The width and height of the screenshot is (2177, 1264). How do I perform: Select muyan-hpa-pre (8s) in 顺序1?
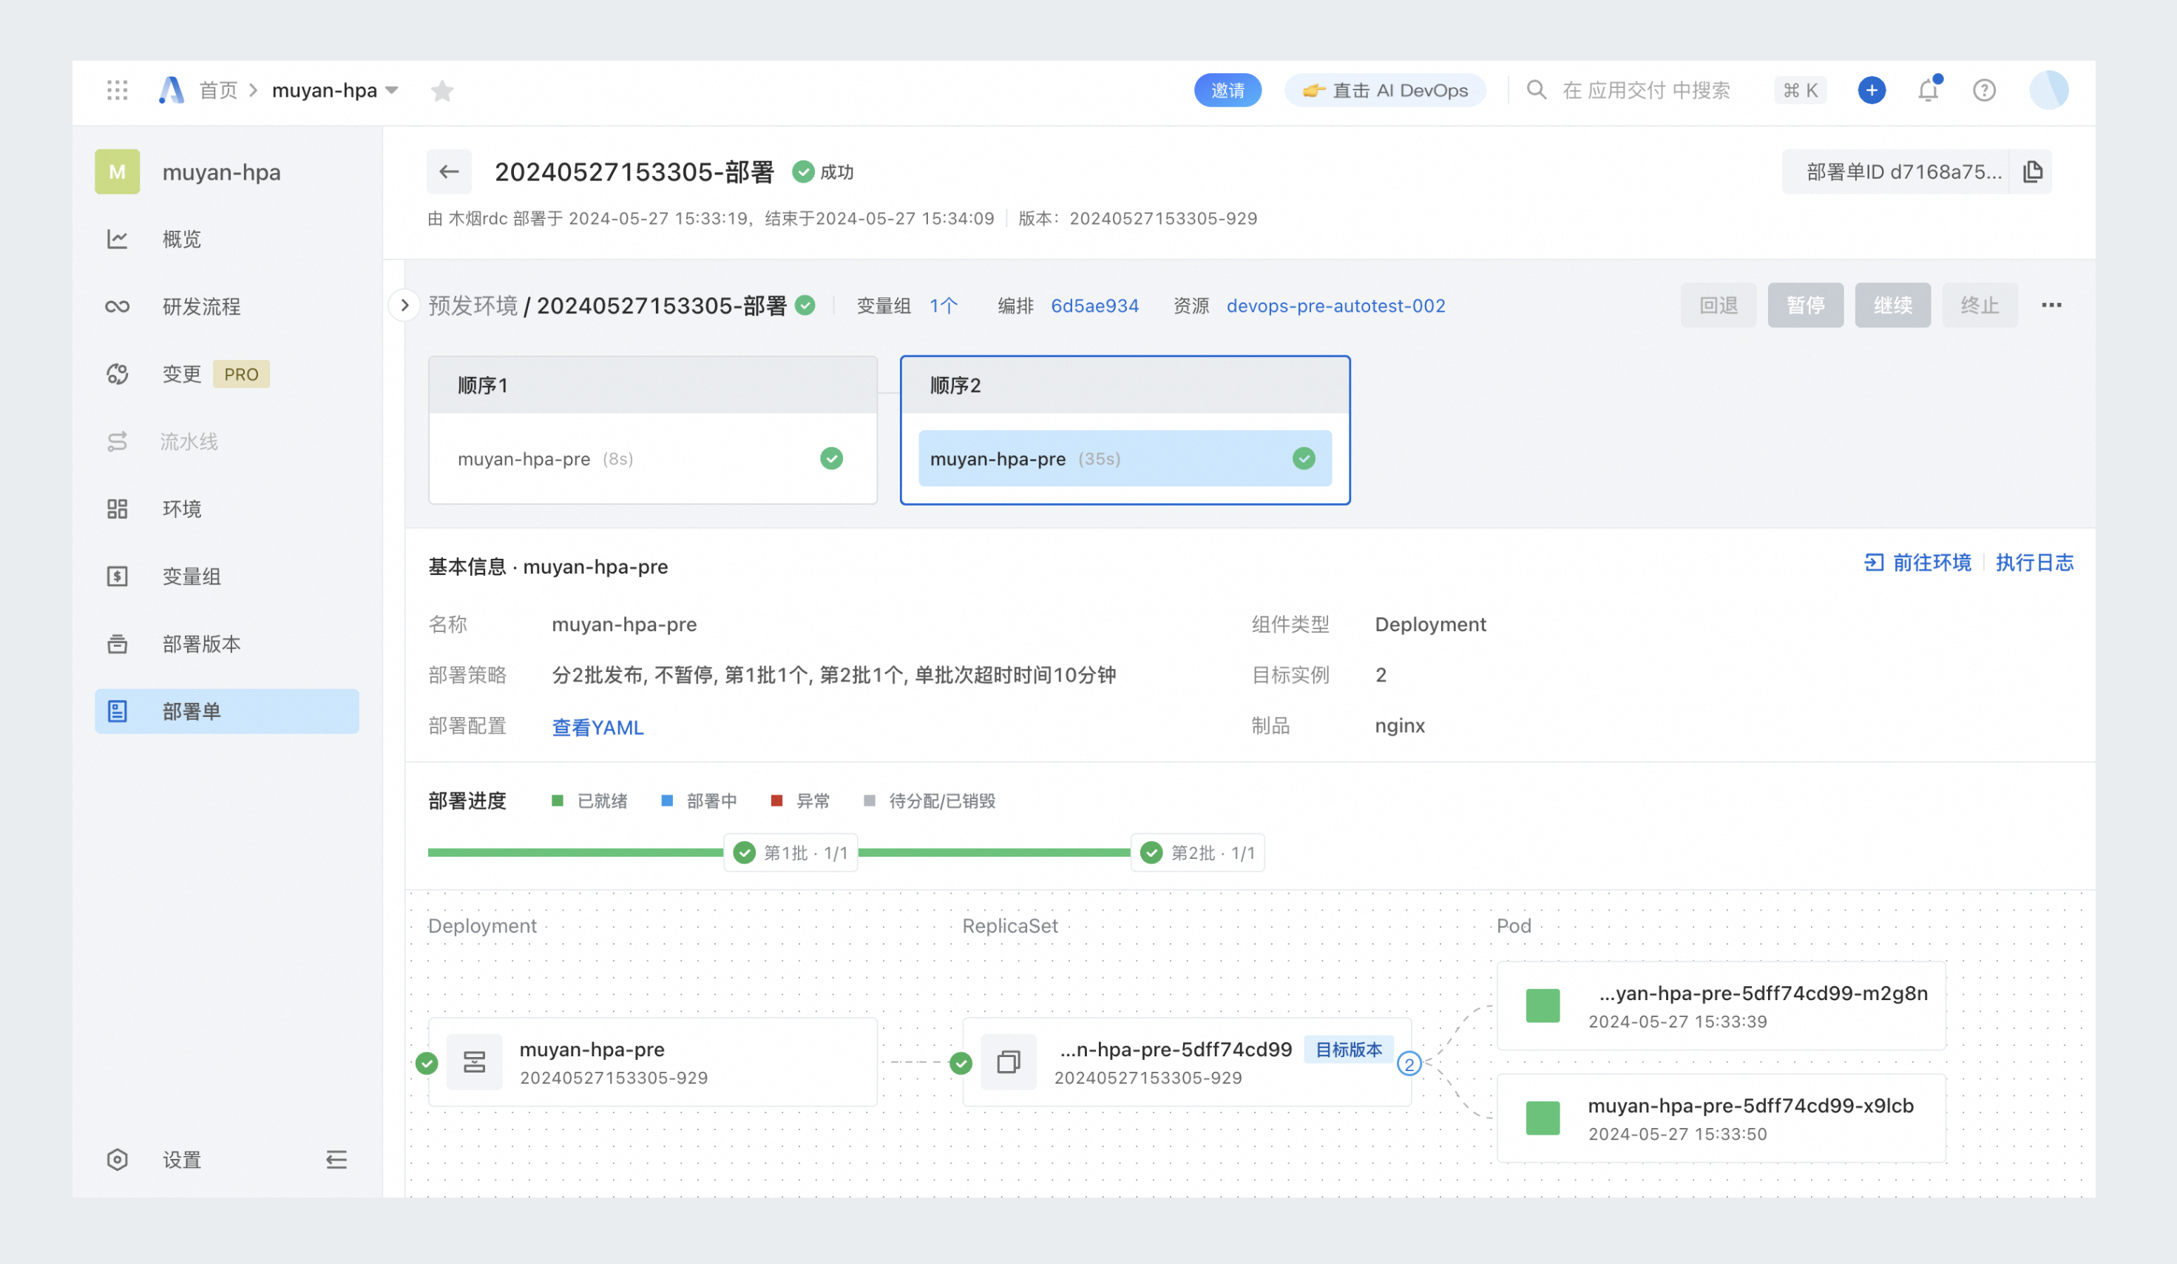[653, 458]
